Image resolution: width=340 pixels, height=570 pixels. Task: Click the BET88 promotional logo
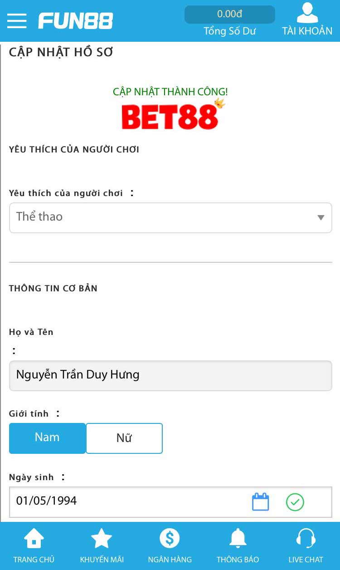[170, 113]
